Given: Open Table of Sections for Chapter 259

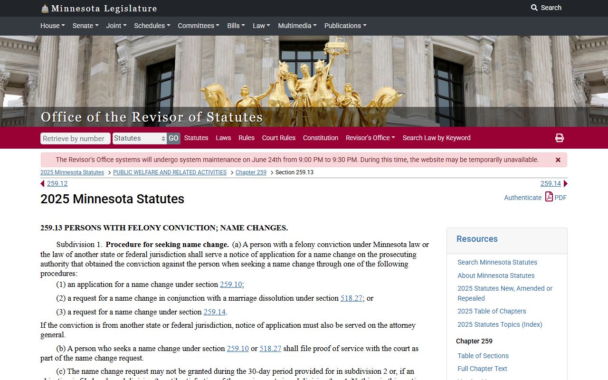Looking at the screenshot, I should [x=483, y=356].
